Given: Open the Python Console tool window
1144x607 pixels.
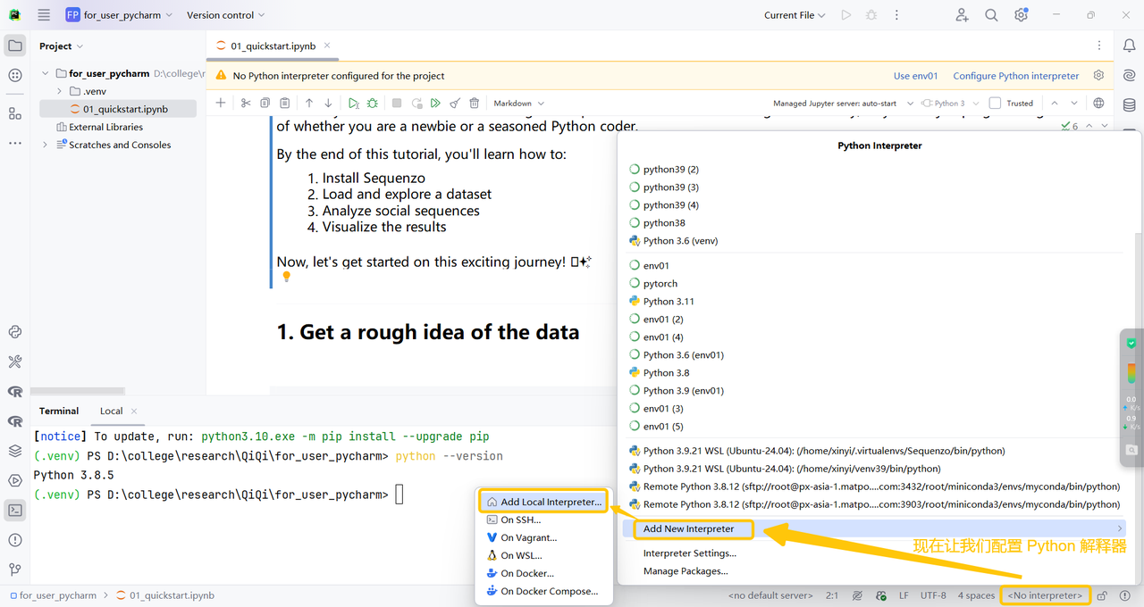Looking at the screenshot, I should (x=15, y=332).
